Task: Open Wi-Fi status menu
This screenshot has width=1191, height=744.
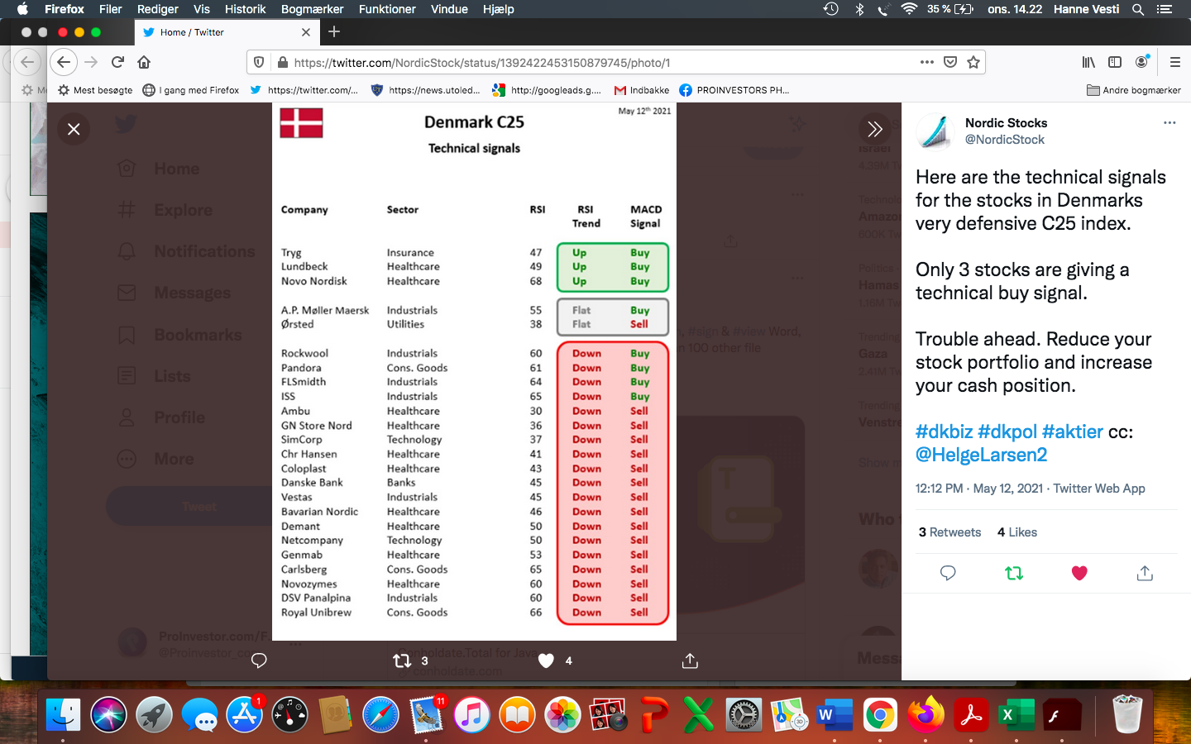Action: (909, 9)
